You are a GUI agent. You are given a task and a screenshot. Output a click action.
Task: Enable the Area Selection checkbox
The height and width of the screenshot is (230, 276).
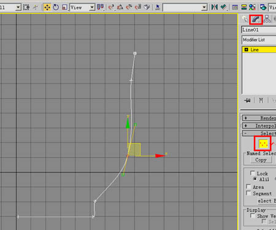[x=248, y=186]
